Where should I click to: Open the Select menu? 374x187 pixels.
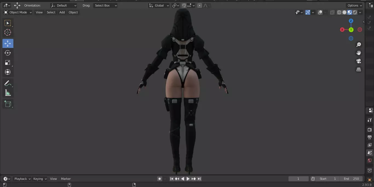click(51, 12)
